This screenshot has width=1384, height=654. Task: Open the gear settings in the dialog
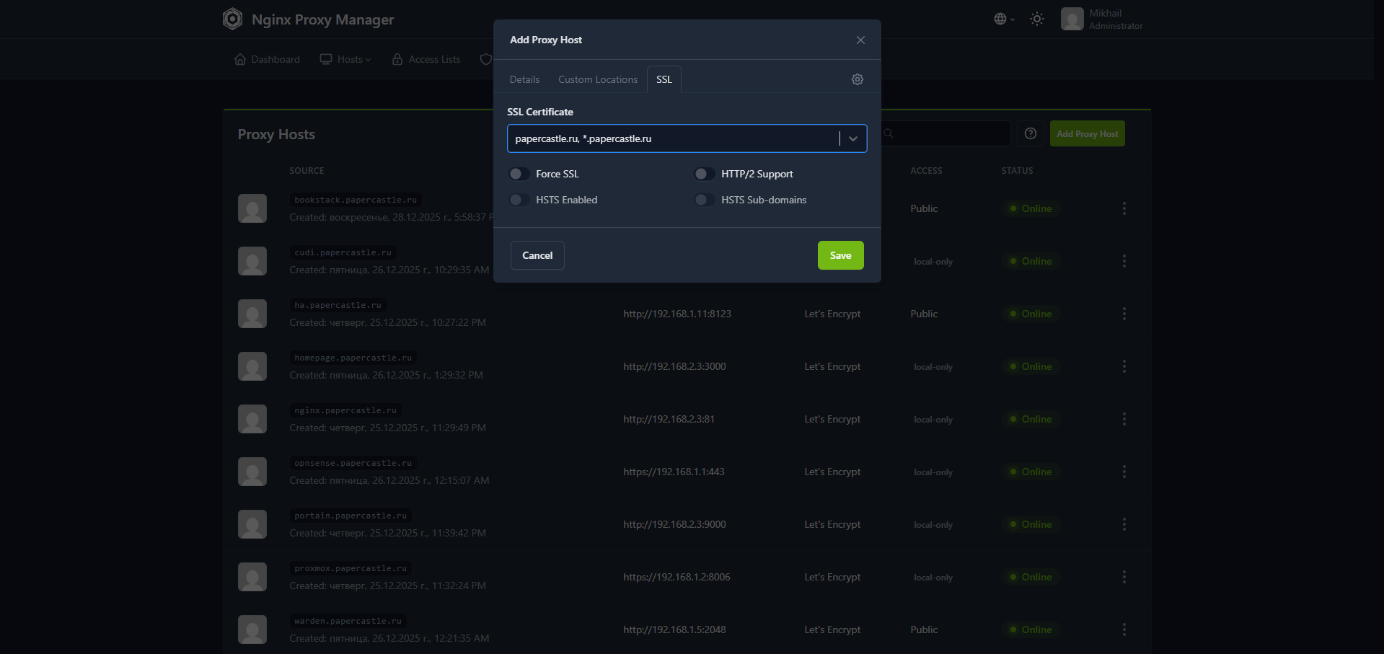point(858,79)
